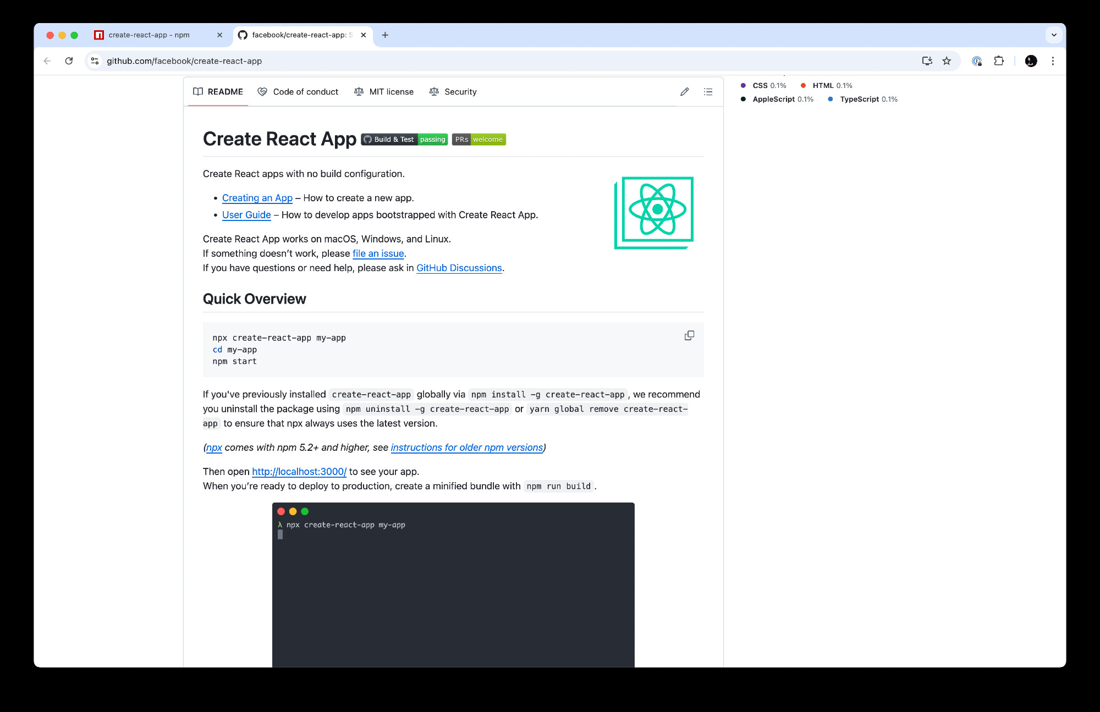
Task: Switch to the create-react-app npm tab
Action: [x=159, y=35]
